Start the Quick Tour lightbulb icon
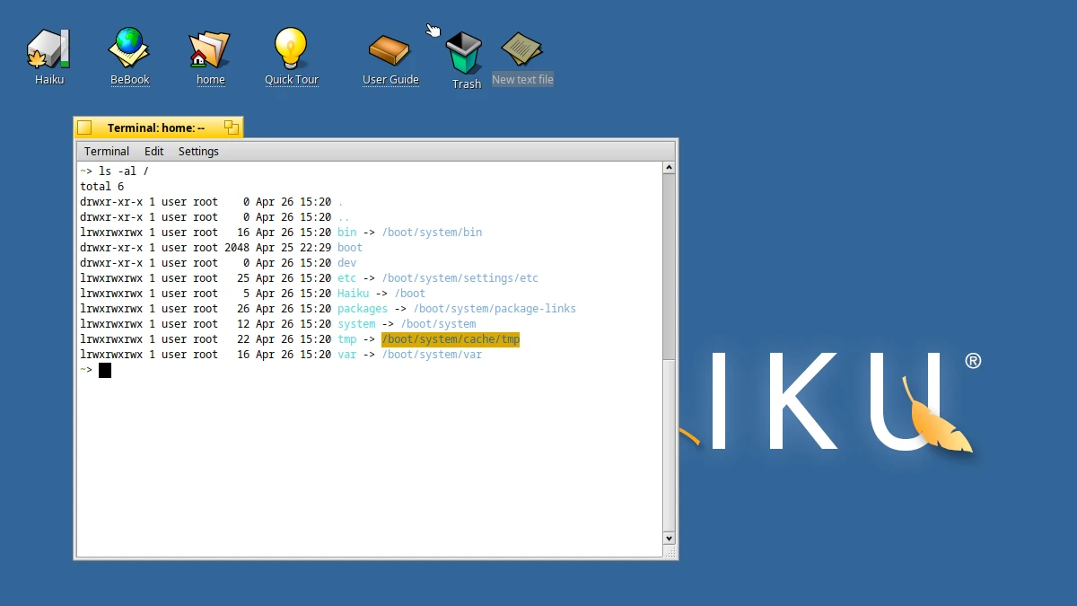This screenshot has width=1077, height=606. pos(291,49)
